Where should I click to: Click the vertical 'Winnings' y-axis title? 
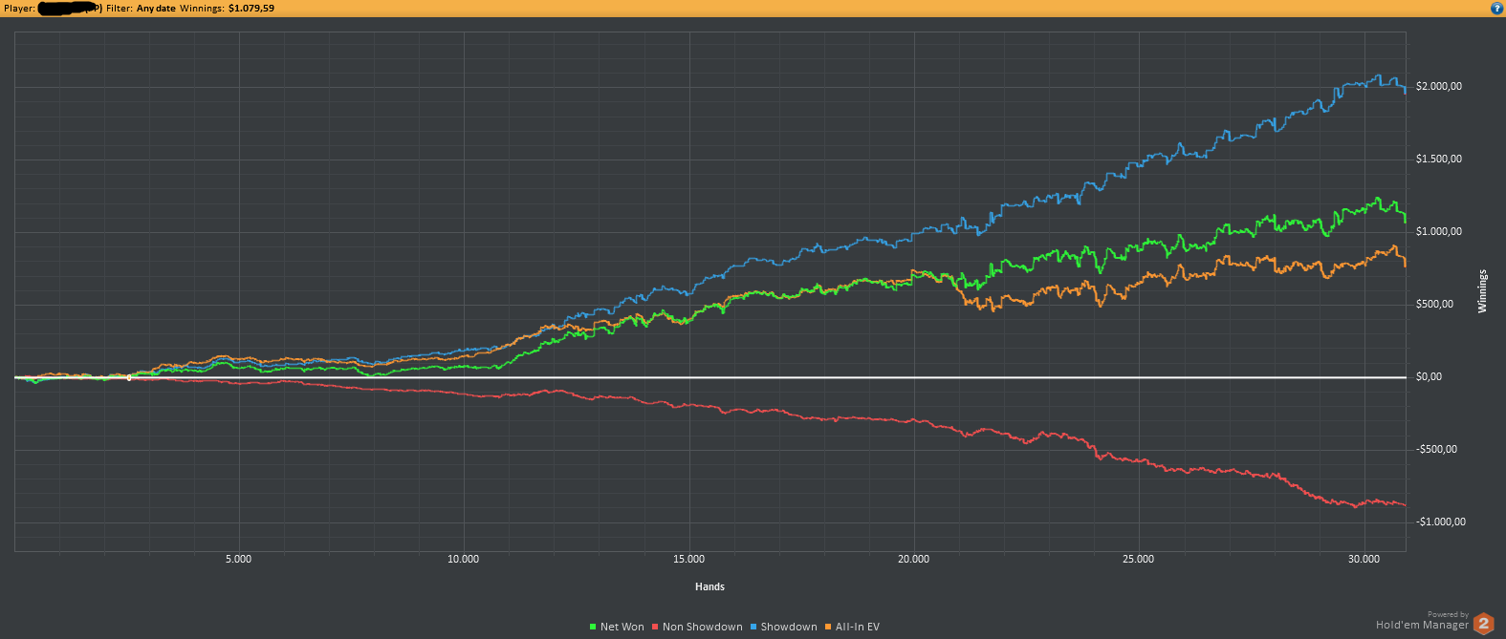click(x=1483, y=291)
